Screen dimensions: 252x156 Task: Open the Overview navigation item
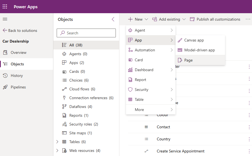tap(18, 52)
